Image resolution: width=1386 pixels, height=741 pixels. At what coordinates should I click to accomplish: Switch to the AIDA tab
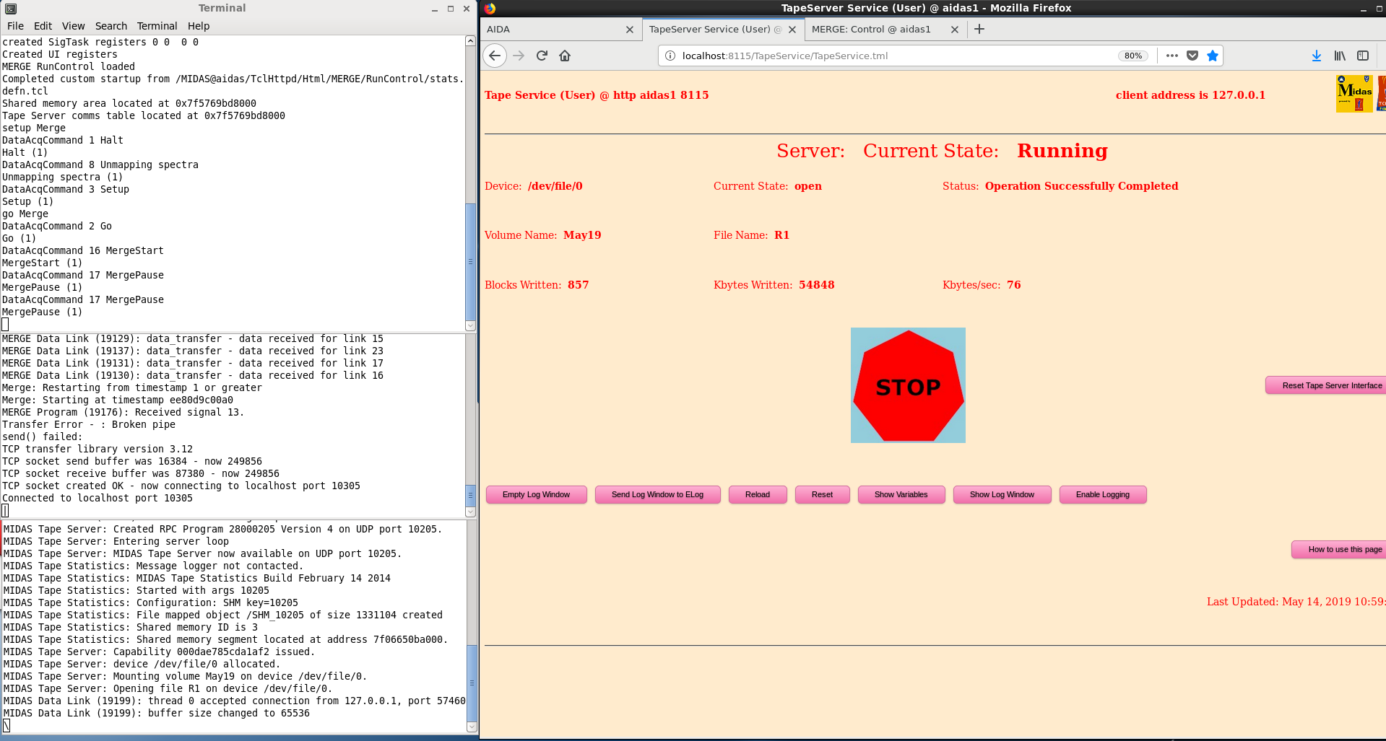tap(553, 30)
